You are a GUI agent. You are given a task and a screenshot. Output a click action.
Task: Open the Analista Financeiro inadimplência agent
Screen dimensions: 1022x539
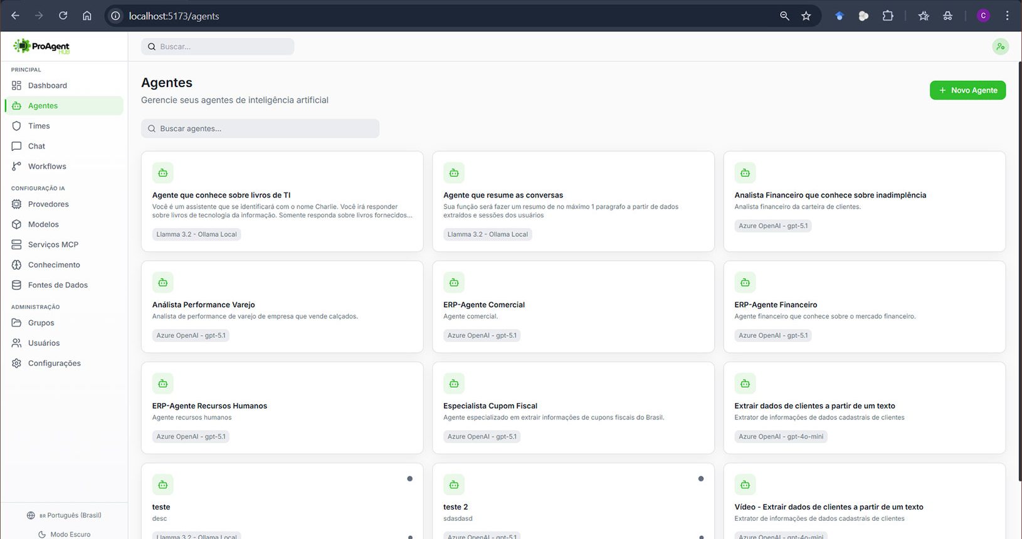point(830,195)
